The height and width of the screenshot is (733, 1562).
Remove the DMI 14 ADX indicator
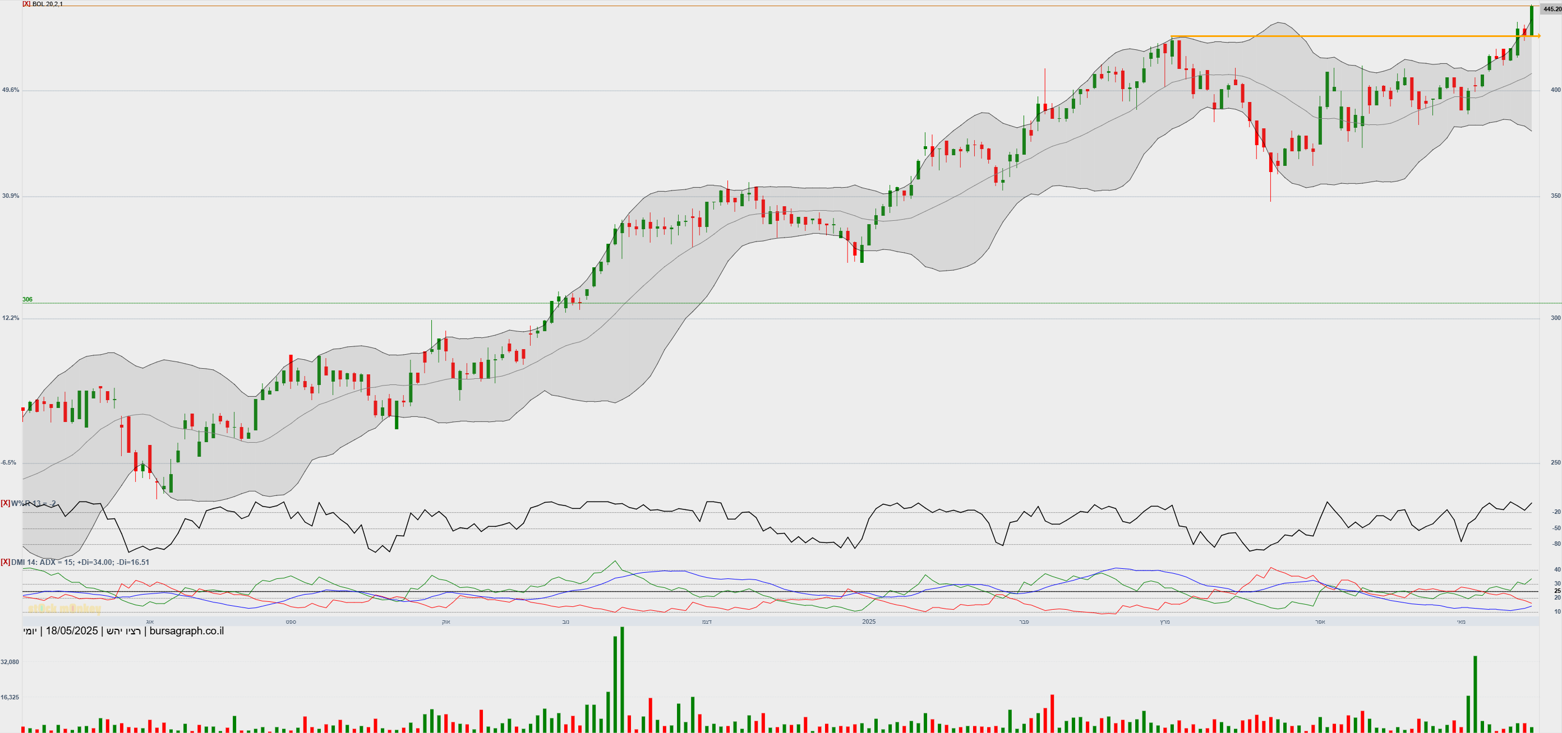5,562
